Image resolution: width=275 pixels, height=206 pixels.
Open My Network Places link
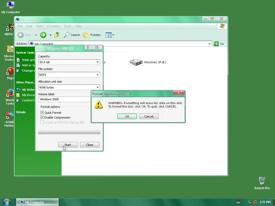pyautogui.click(x=26, y=90)
